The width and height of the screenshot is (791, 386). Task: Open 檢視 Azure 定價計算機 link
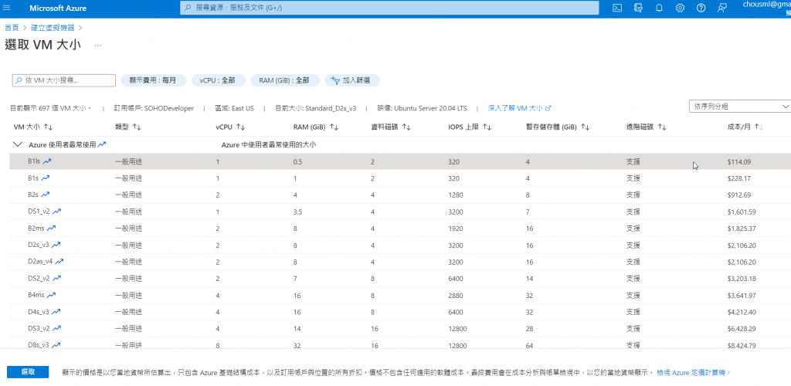694,372
